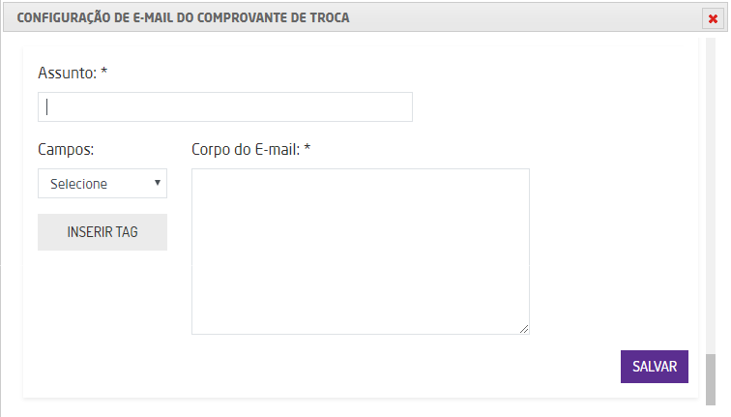Focus the Corpo do E-mail text area
The image size is (731, 417).
[360, 251]
